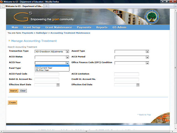Collapse the ACCS Year dropdown arrow
Viewport: 177px width, 133px height.
(67, 63)
